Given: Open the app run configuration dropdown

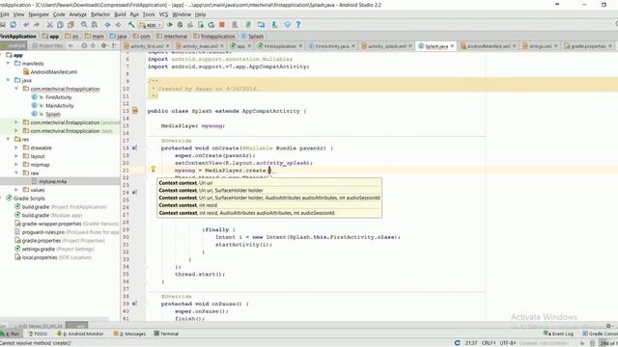Looking at the screenshot, I should coord(151,25).
